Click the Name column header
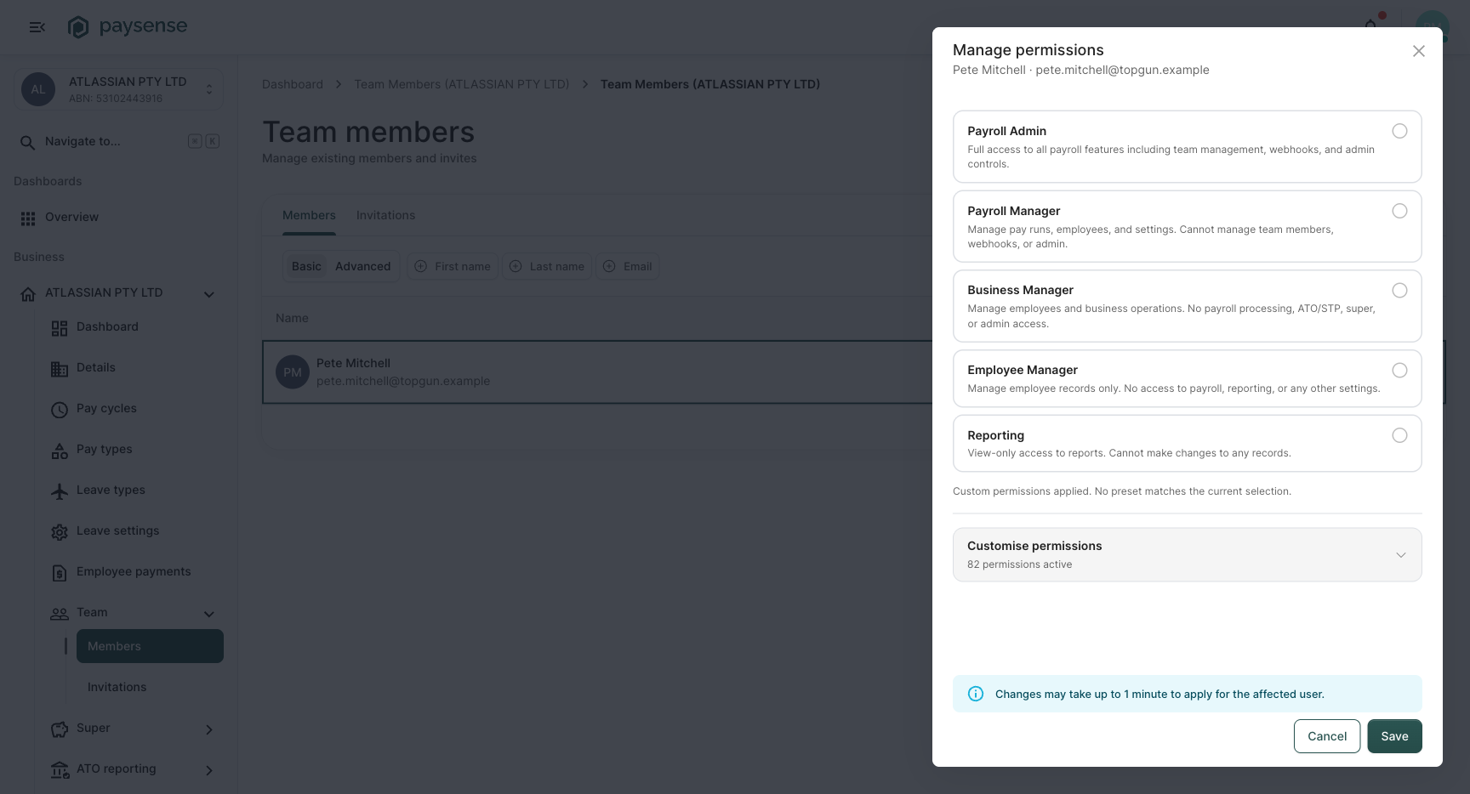This screenshot has width=1470, height=794. point(292,318)
